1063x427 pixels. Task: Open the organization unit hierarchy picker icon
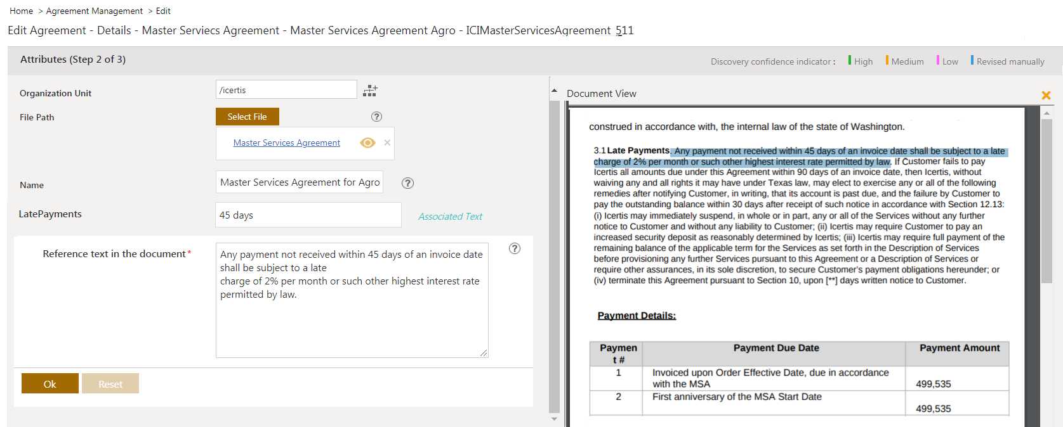tap(370, 91)
